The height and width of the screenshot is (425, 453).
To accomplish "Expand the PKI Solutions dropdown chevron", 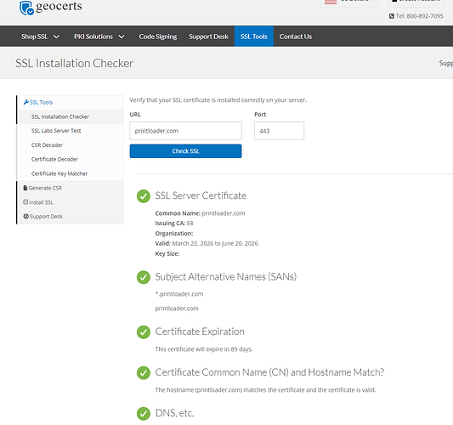I will (122, 37).
